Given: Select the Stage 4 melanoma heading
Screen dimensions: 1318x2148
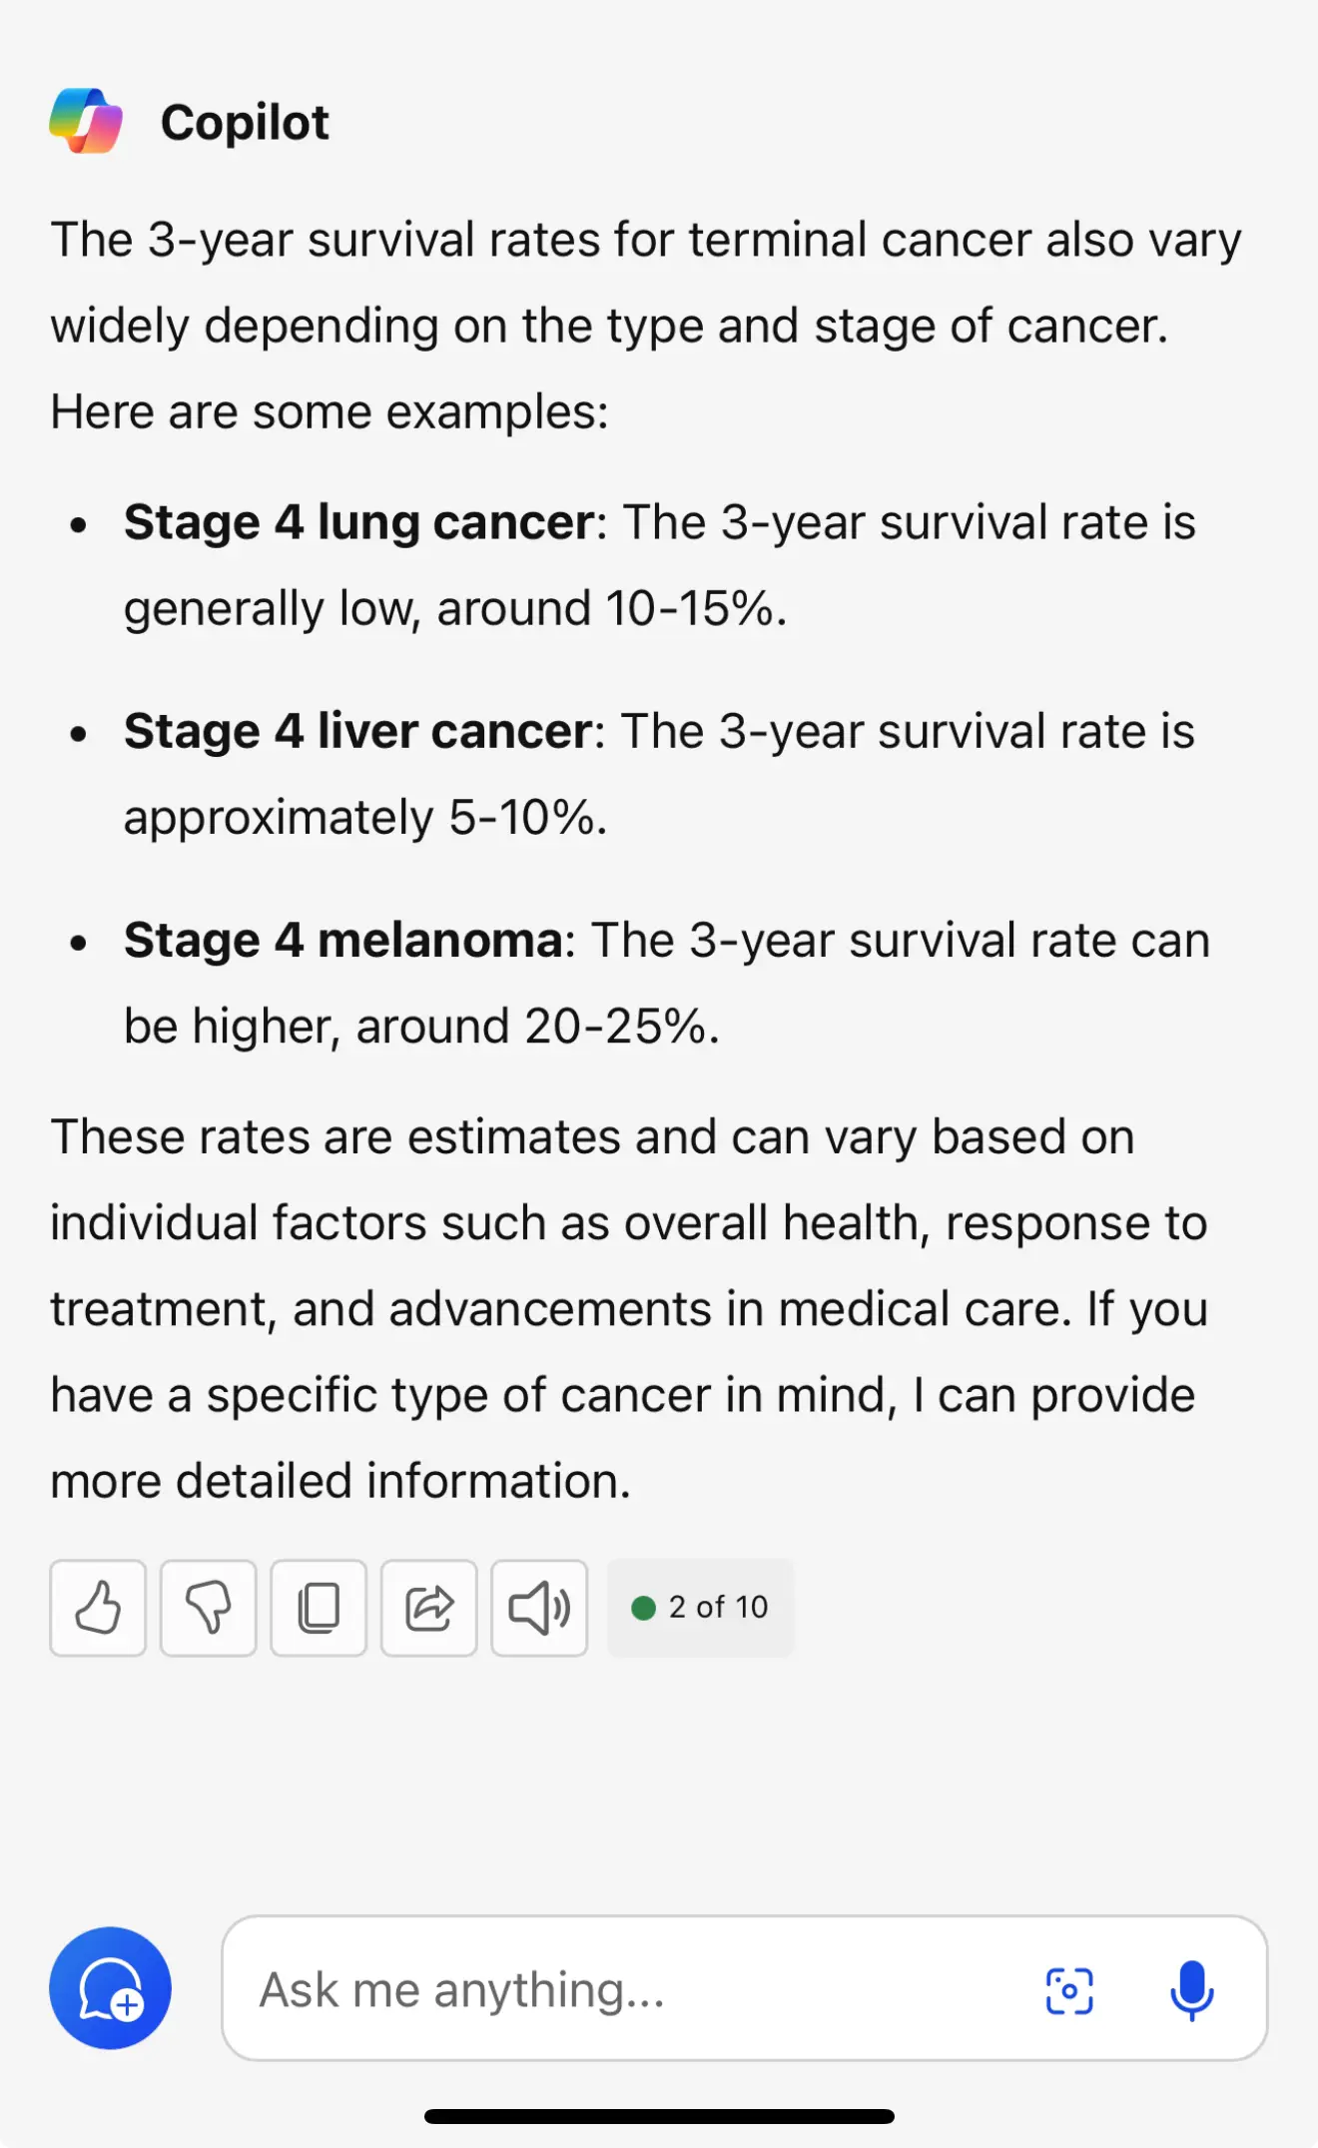Looking at the screenshot, I should tap(343, 940).
